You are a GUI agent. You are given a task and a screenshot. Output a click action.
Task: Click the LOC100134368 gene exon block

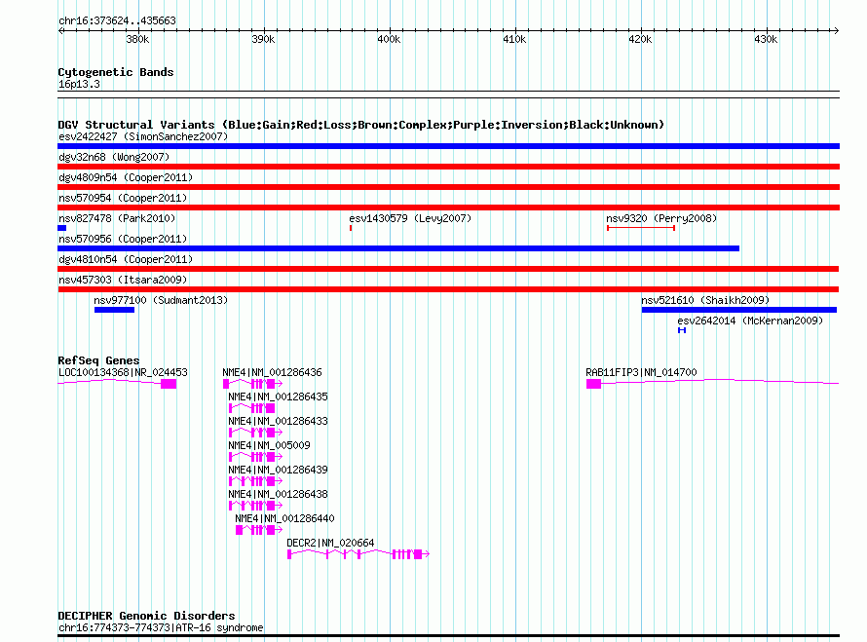pos(169,384)
